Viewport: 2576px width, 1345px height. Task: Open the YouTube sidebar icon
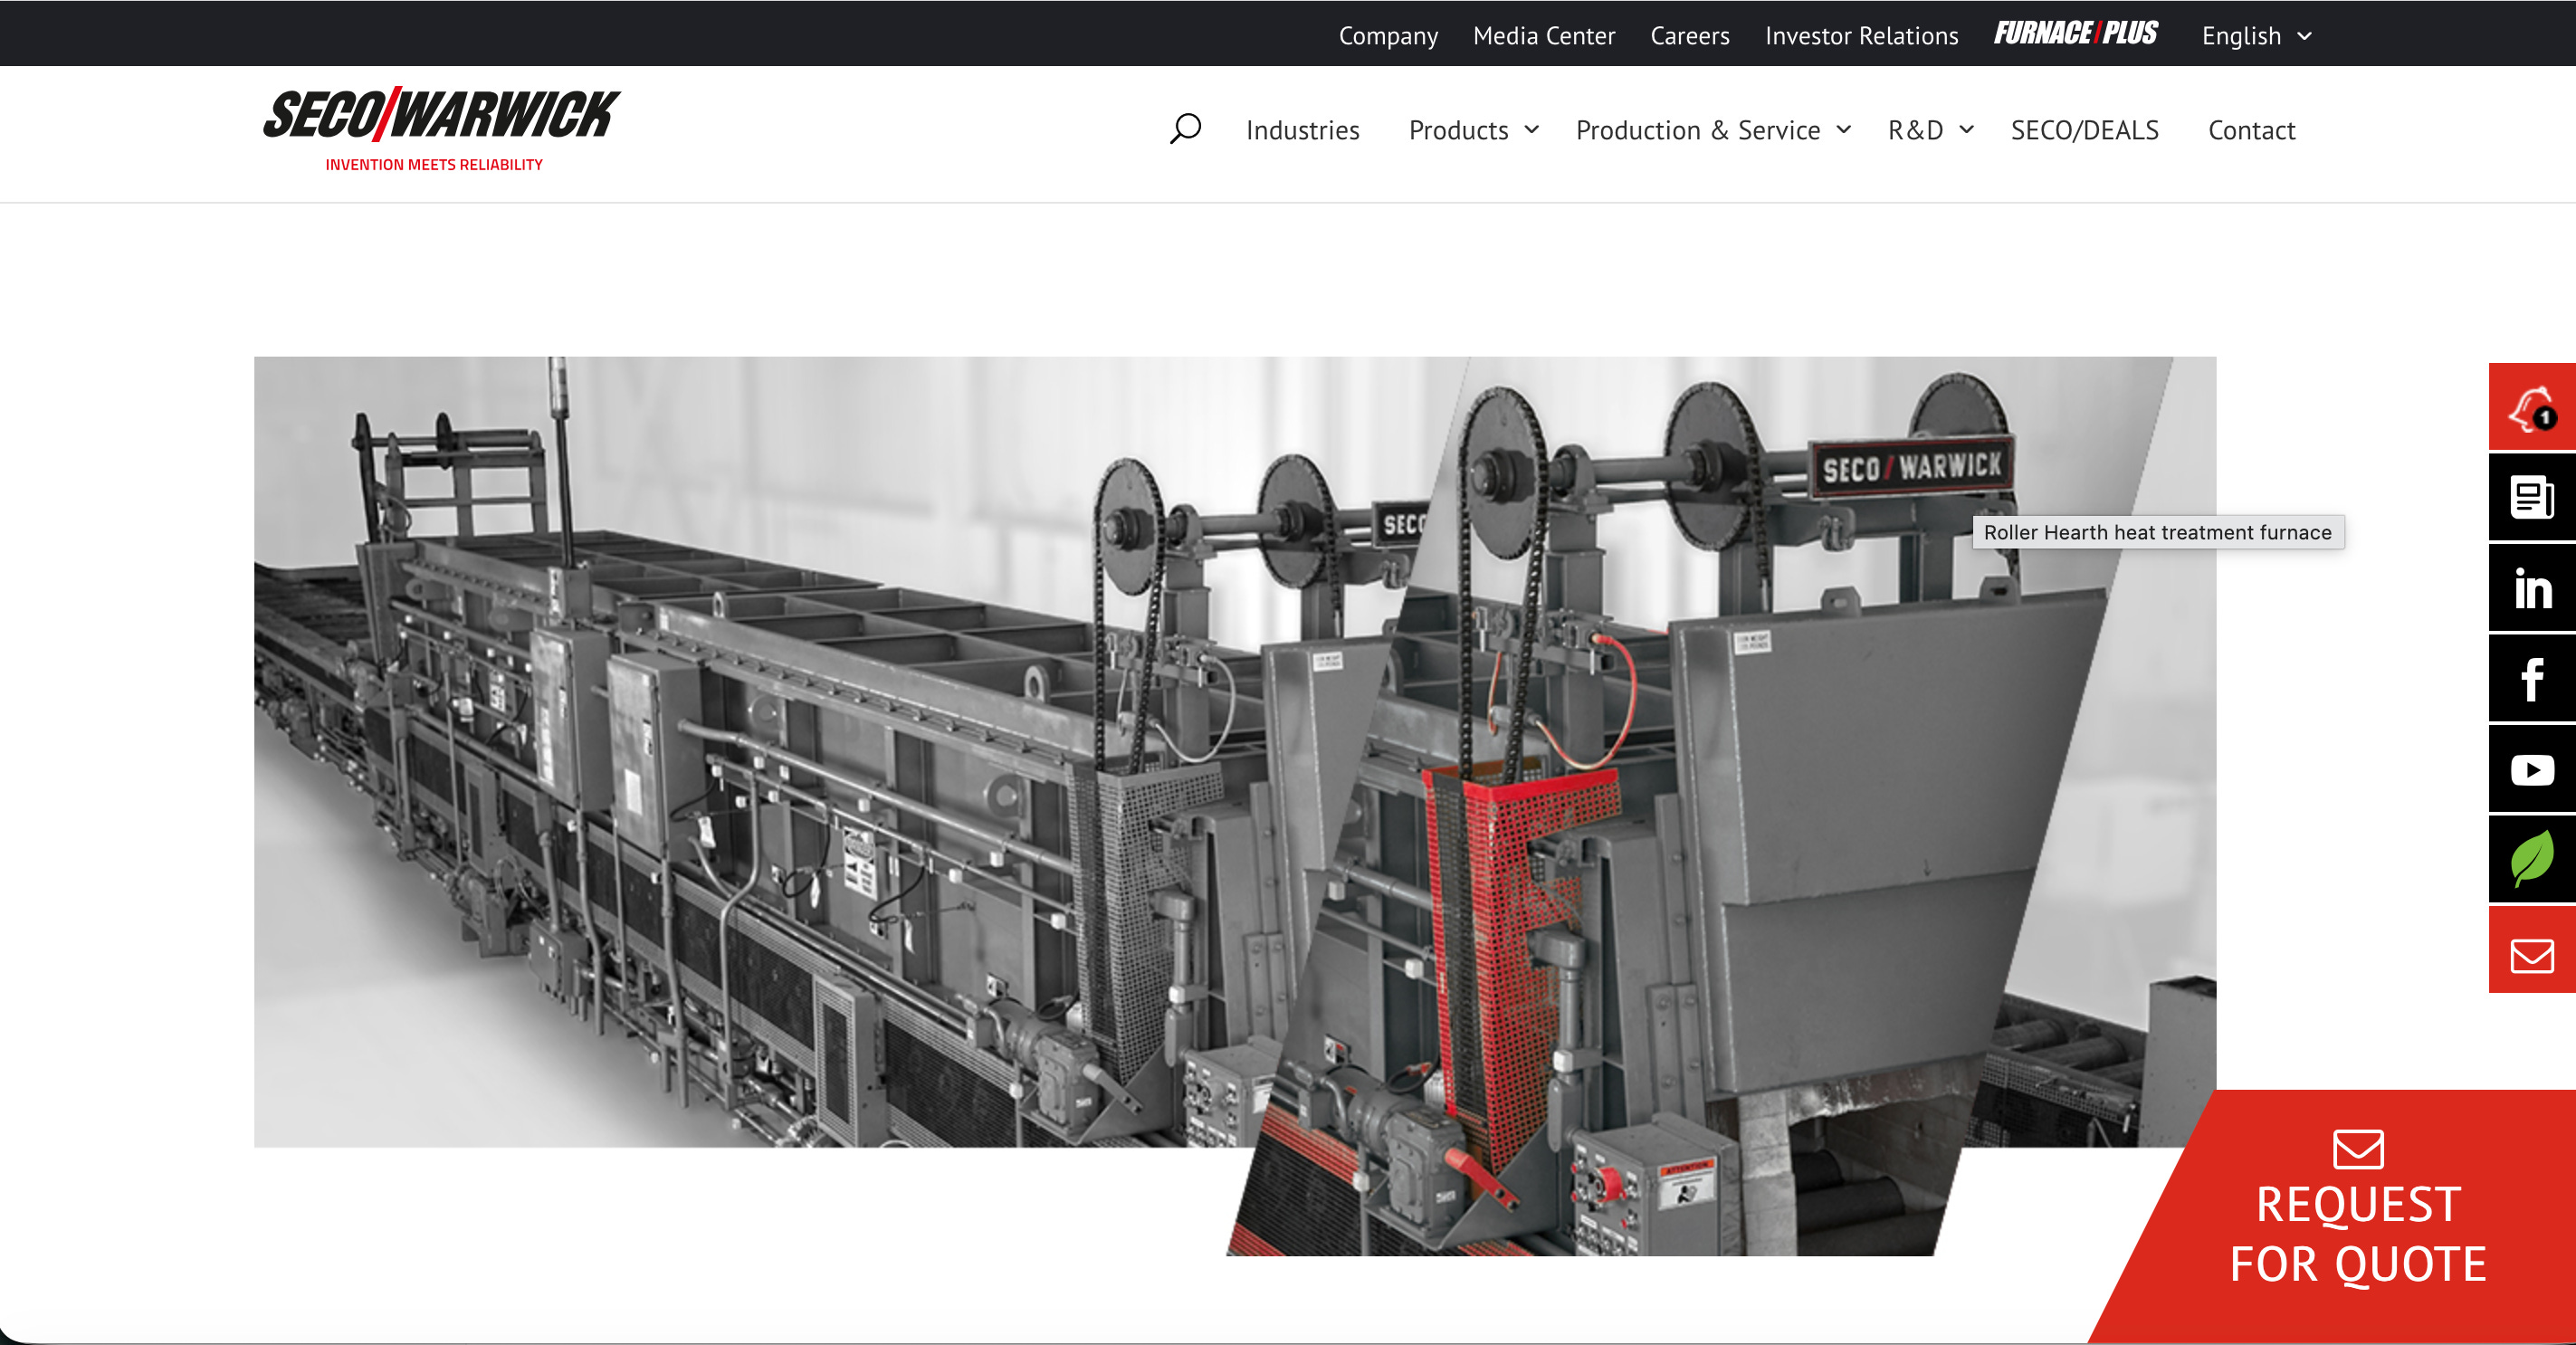click(x=2531, y=769)
